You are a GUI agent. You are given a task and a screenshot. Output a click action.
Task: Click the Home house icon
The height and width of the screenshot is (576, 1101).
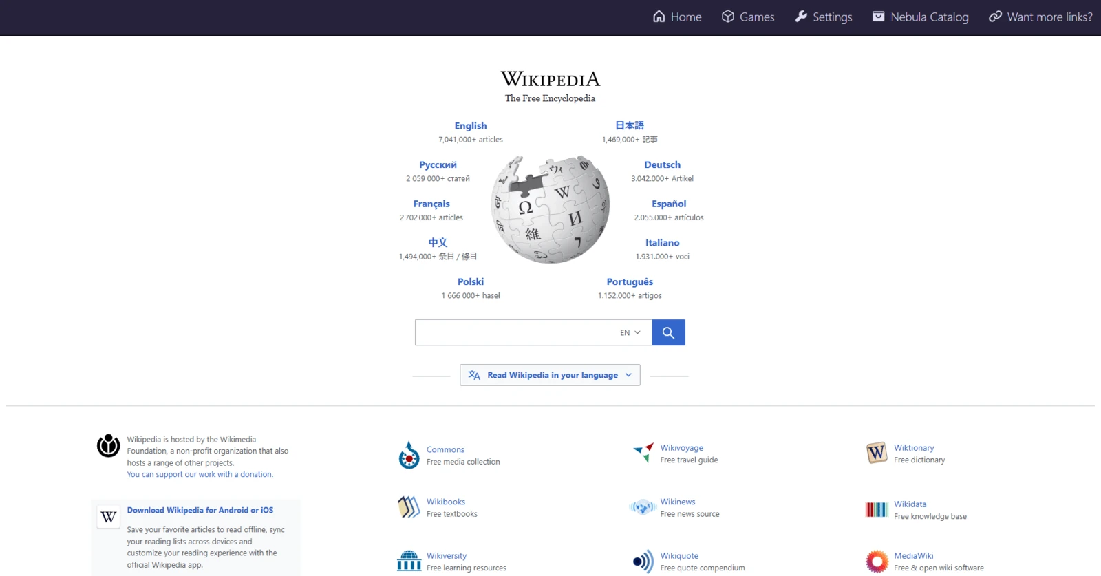tap(659, 17)
